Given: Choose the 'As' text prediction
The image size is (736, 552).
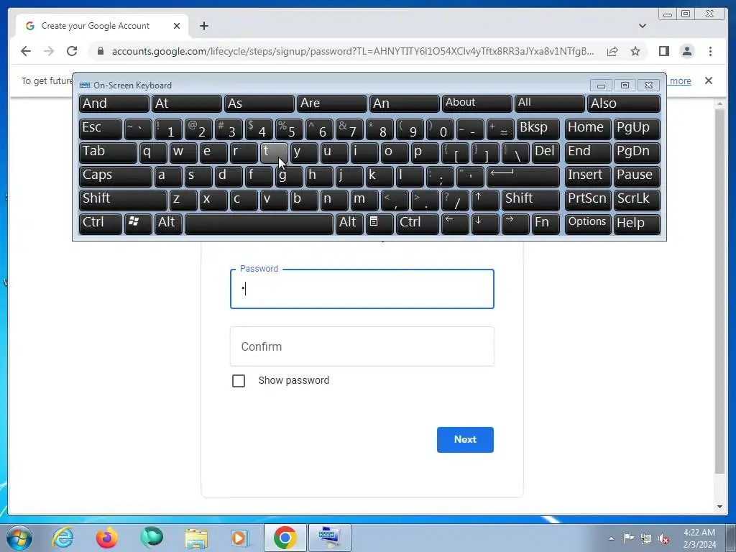Looking at the screenshot, I should coord(259,103).
